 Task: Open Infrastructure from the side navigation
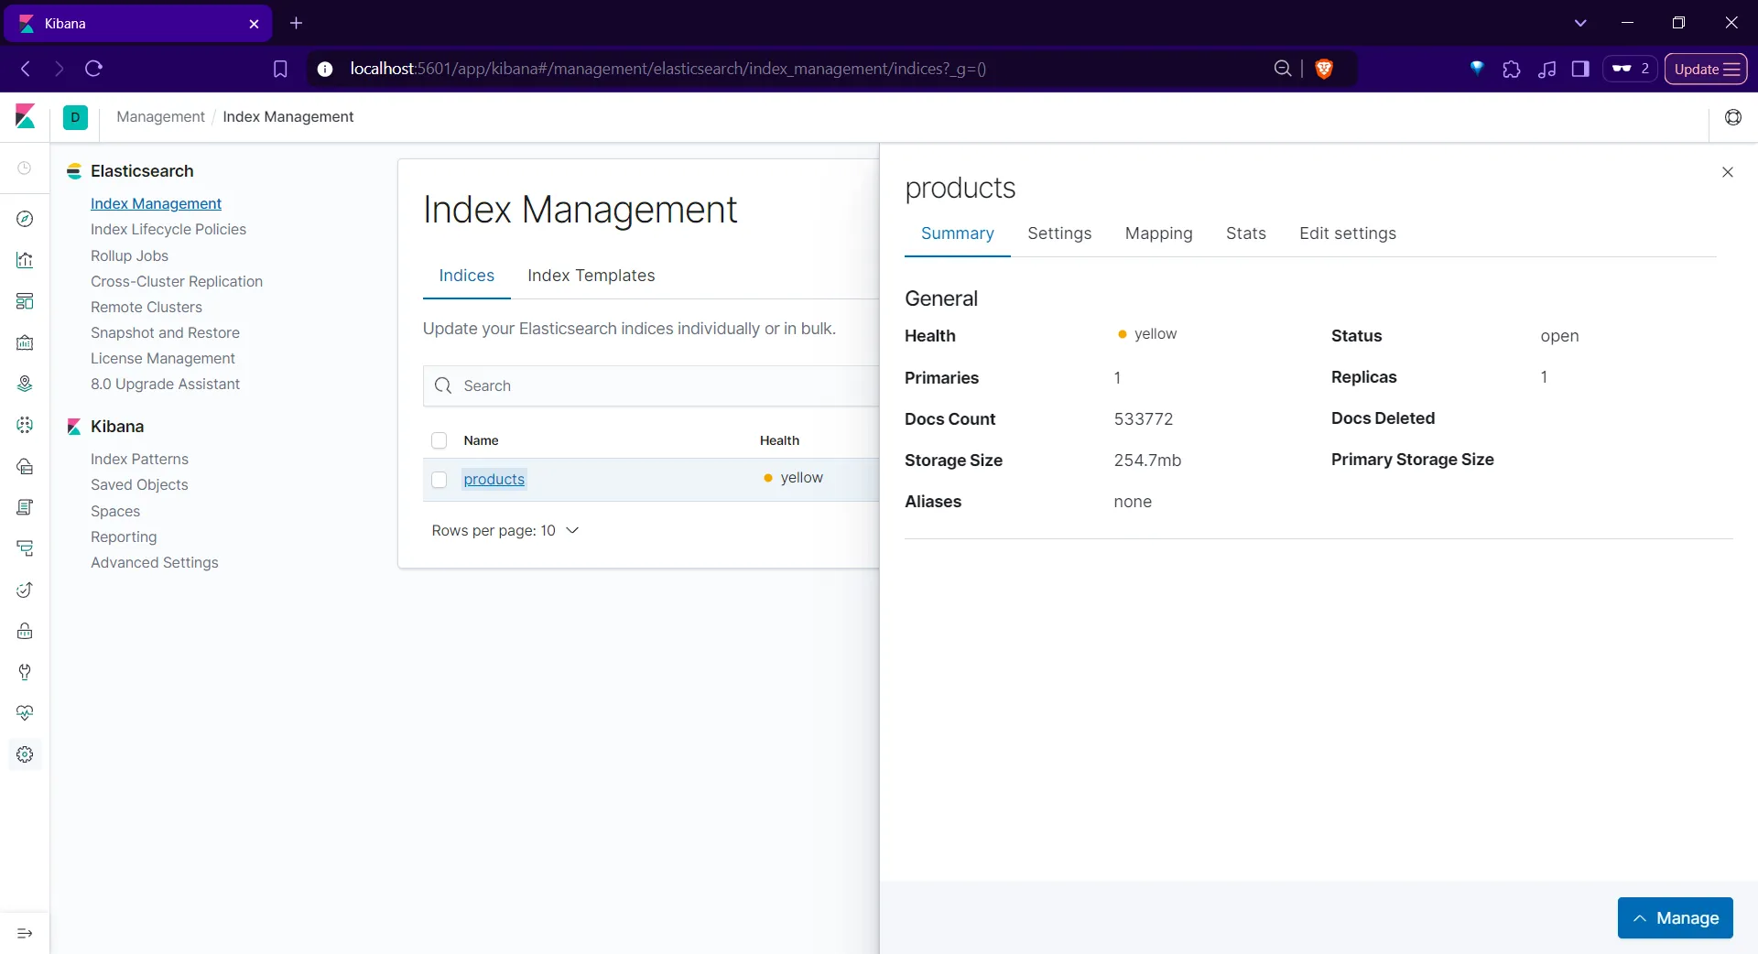click(x=25, y=466)
